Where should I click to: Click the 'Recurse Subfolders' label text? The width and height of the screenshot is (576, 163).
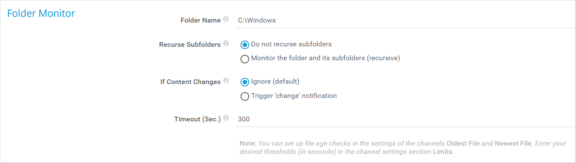[190, 45]
